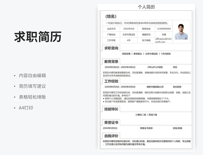Screen dimensions: 203x155
Task: Click the bullet about leading 10-person sales team
Action: coord(136,99)
